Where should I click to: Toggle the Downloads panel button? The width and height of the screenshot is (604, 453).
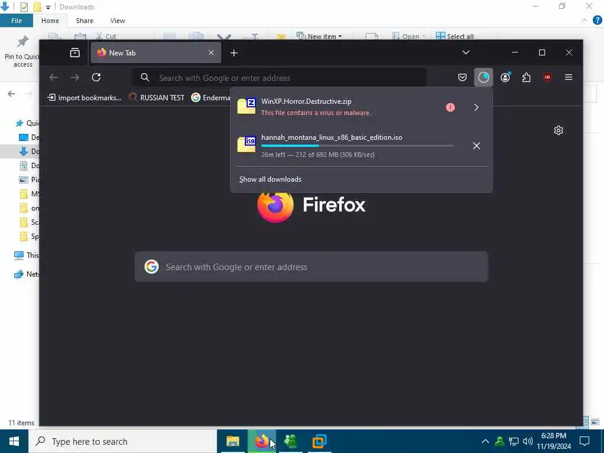click(x=484, y=77)
